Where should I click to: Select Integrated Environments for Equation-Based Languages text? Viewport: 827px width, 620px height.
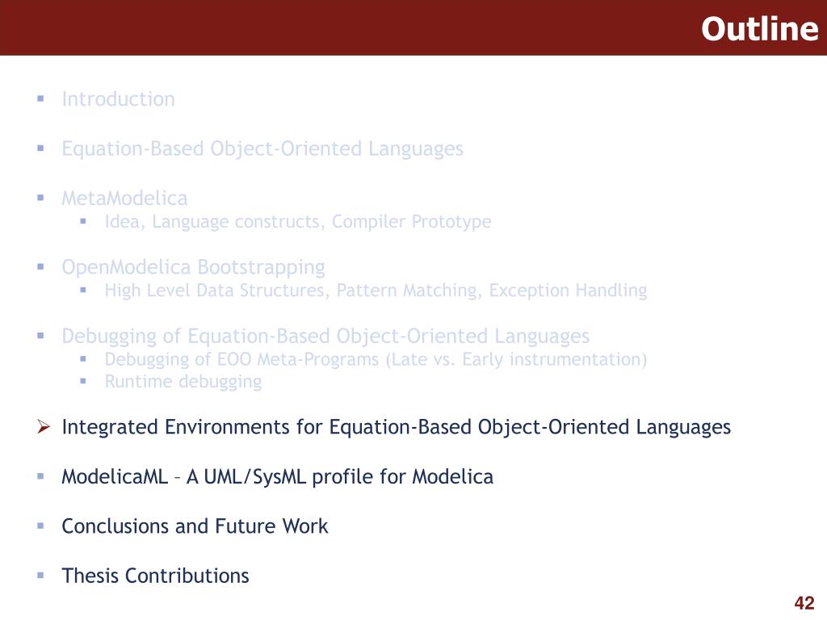point(396,427)
